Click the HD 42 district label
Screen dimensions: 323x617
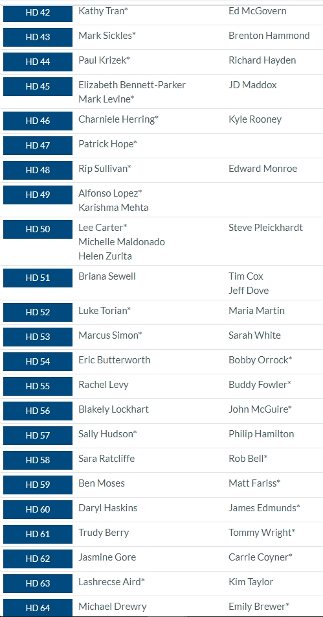click(x=38, y=12)
